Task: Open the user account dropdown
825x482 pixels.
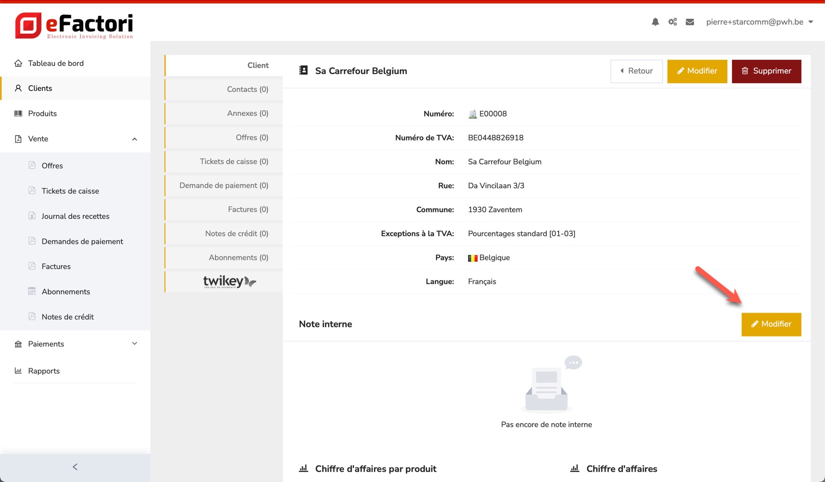Action: [760, 22]
